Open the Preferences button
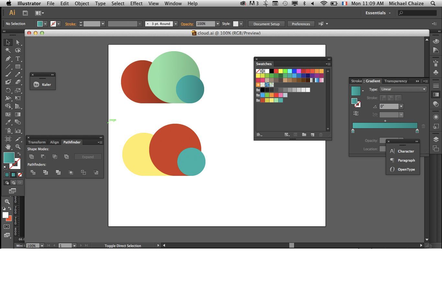The height and width of the screenshot is (295, 442). (x=301, y=24)
